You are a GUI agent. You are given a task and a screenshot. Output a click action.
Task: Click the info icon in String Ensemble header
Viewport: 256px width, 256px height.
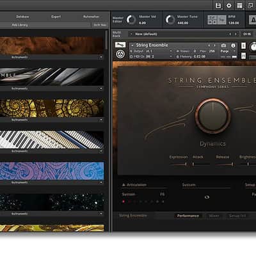click(x=233, y=45)
